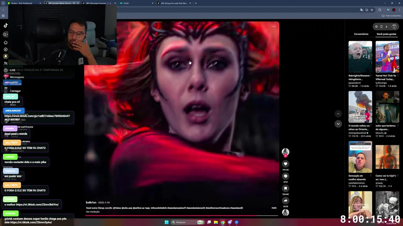Click the sound disc avatar below share

coord(286,213)
